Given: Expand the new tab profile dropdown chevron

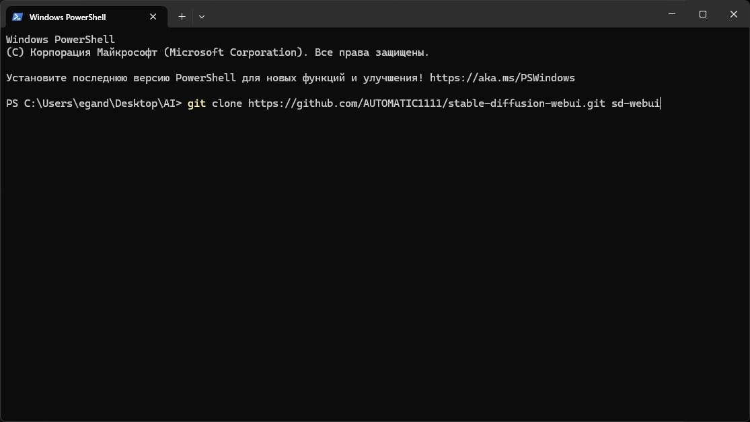Looking at the screenshot, I should [202, 17].
